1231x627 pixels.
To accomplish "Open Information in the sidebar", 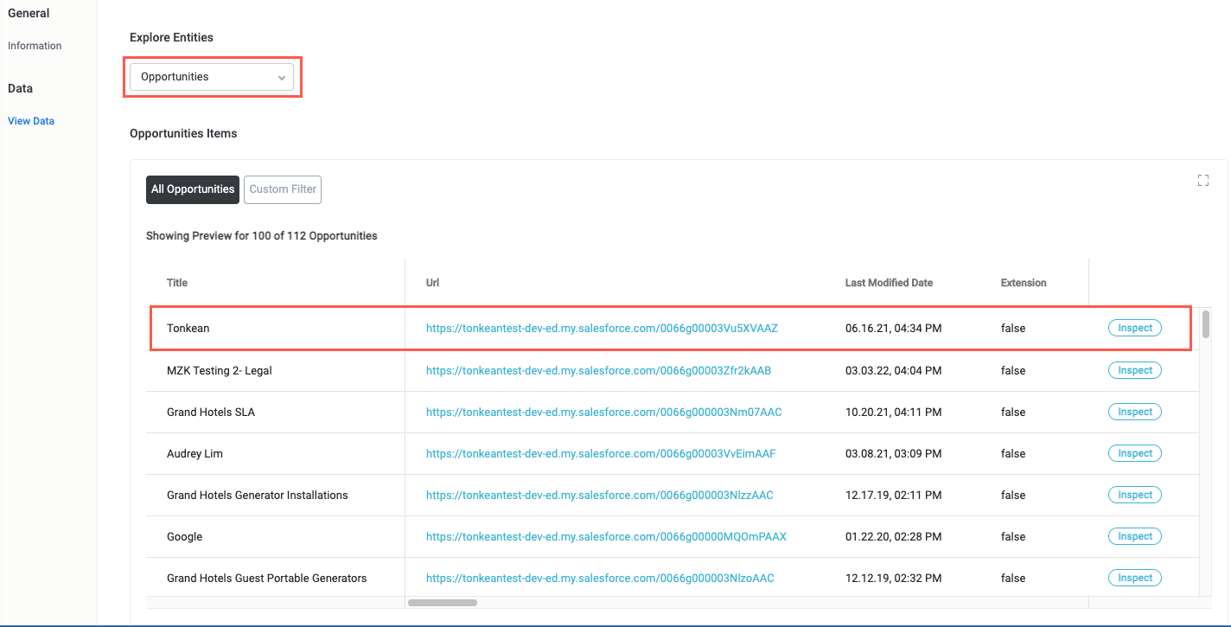I will 35,46.
